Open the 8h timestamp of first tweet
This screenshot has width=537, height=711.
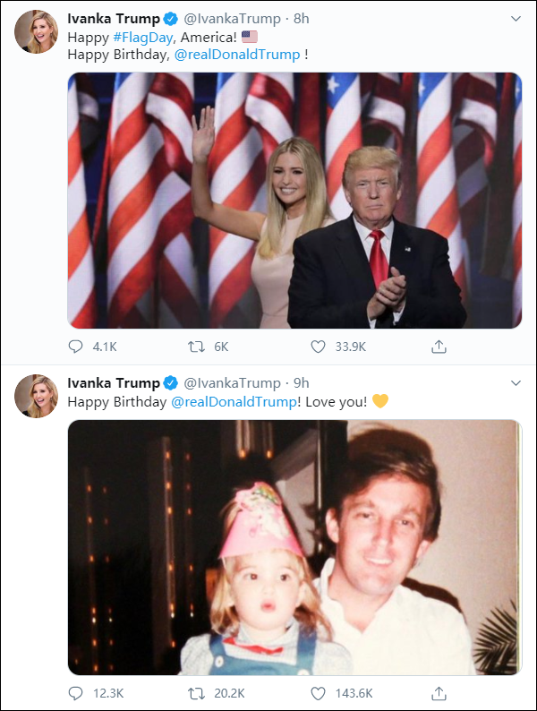(302, 18)
